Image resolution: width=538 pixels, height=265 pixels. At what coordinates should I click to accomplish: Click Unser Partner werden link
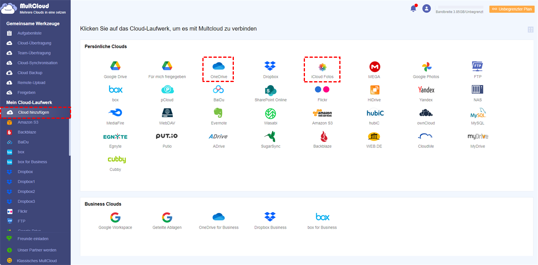point(37,250)
